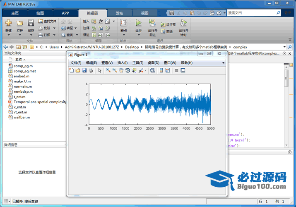Open a file with the Open folder icon
This screenshot has width=296, height=207.
coord(19,23)
